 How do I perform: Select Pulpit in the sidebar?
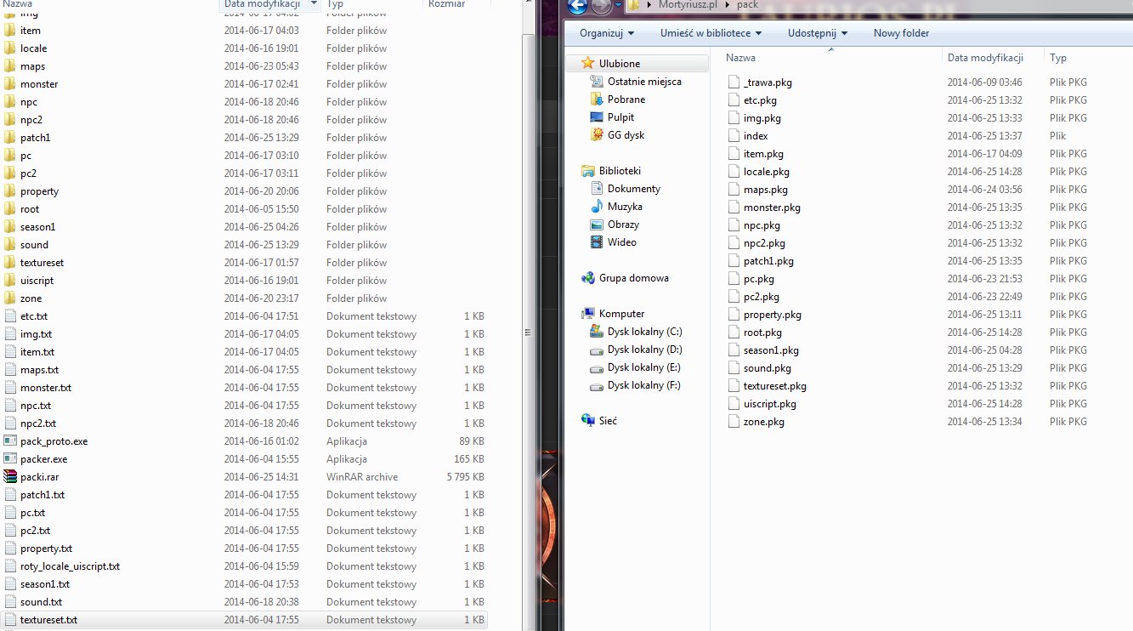[620, 117]
